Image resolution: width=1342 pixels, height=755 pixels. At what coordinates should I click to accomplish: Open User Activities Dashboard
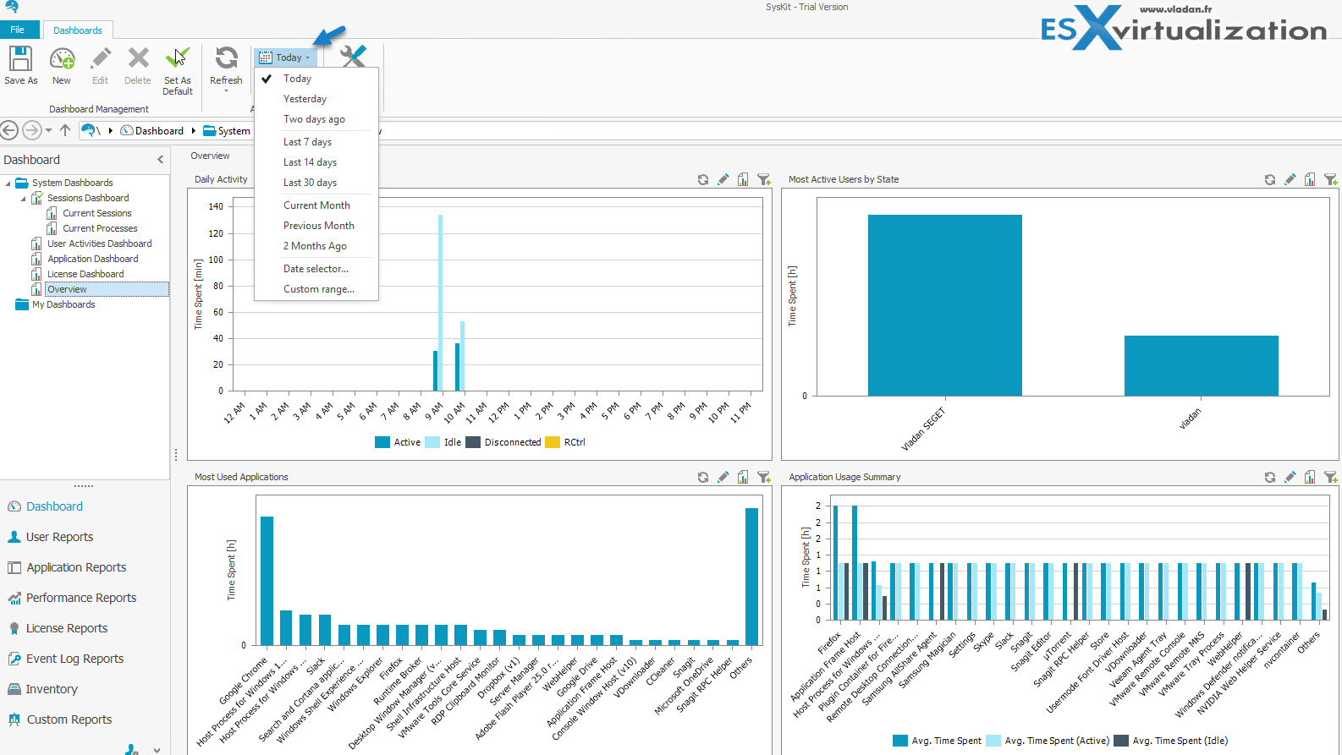click(x=99, y=243)
